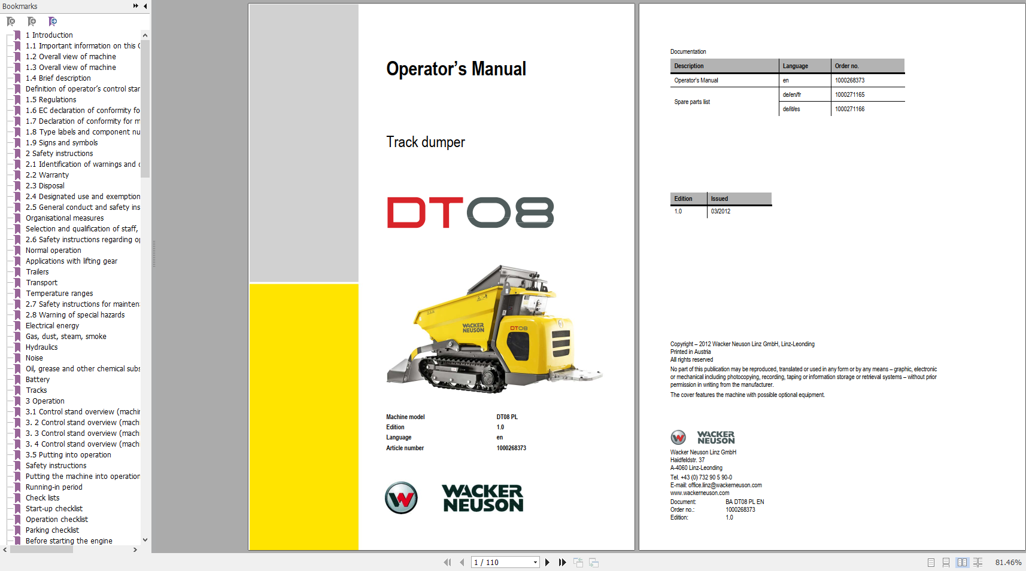Open bookmark 'Organisational measures'
This screenshot has height=571, width=1026.
(x=65, y=218)
